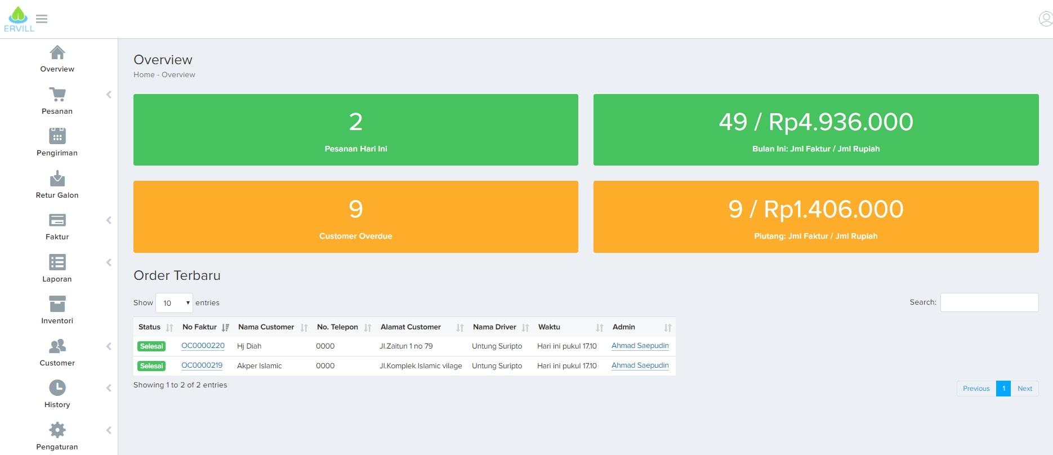
Task: Toggle the hamburger sidebar menu
Action: (42, 19)
